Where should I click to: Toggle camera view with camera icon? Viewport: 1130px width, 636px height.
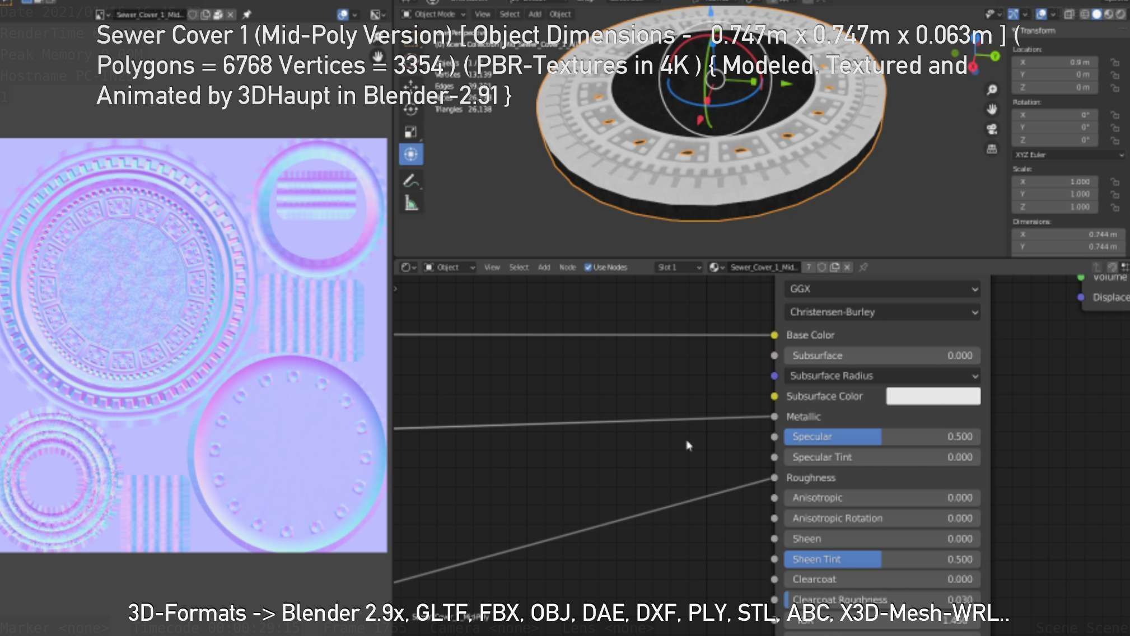point(992,129)
